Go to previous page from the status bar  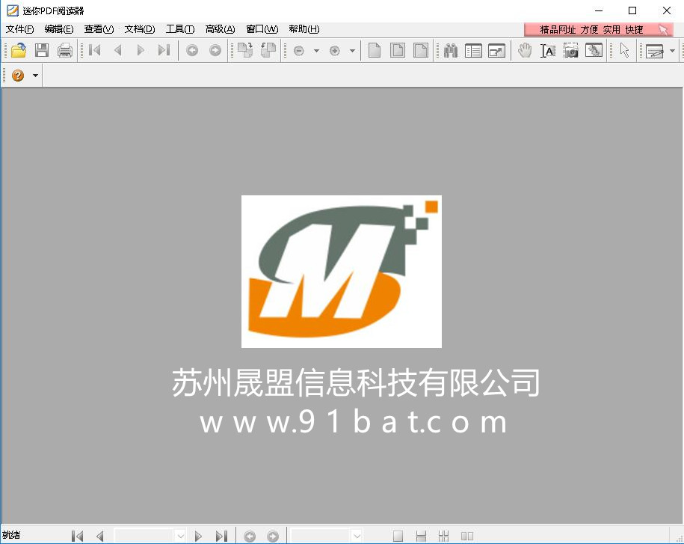click(100, 536)
